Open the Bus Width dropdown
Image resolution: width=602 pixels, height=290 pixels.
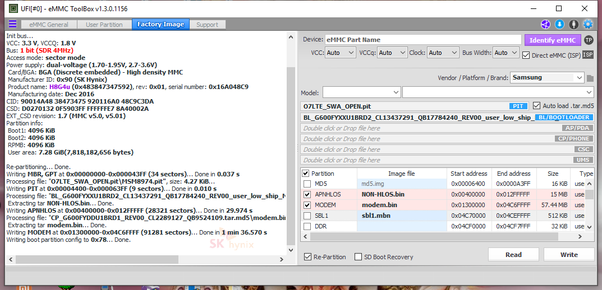pos(506,53)
